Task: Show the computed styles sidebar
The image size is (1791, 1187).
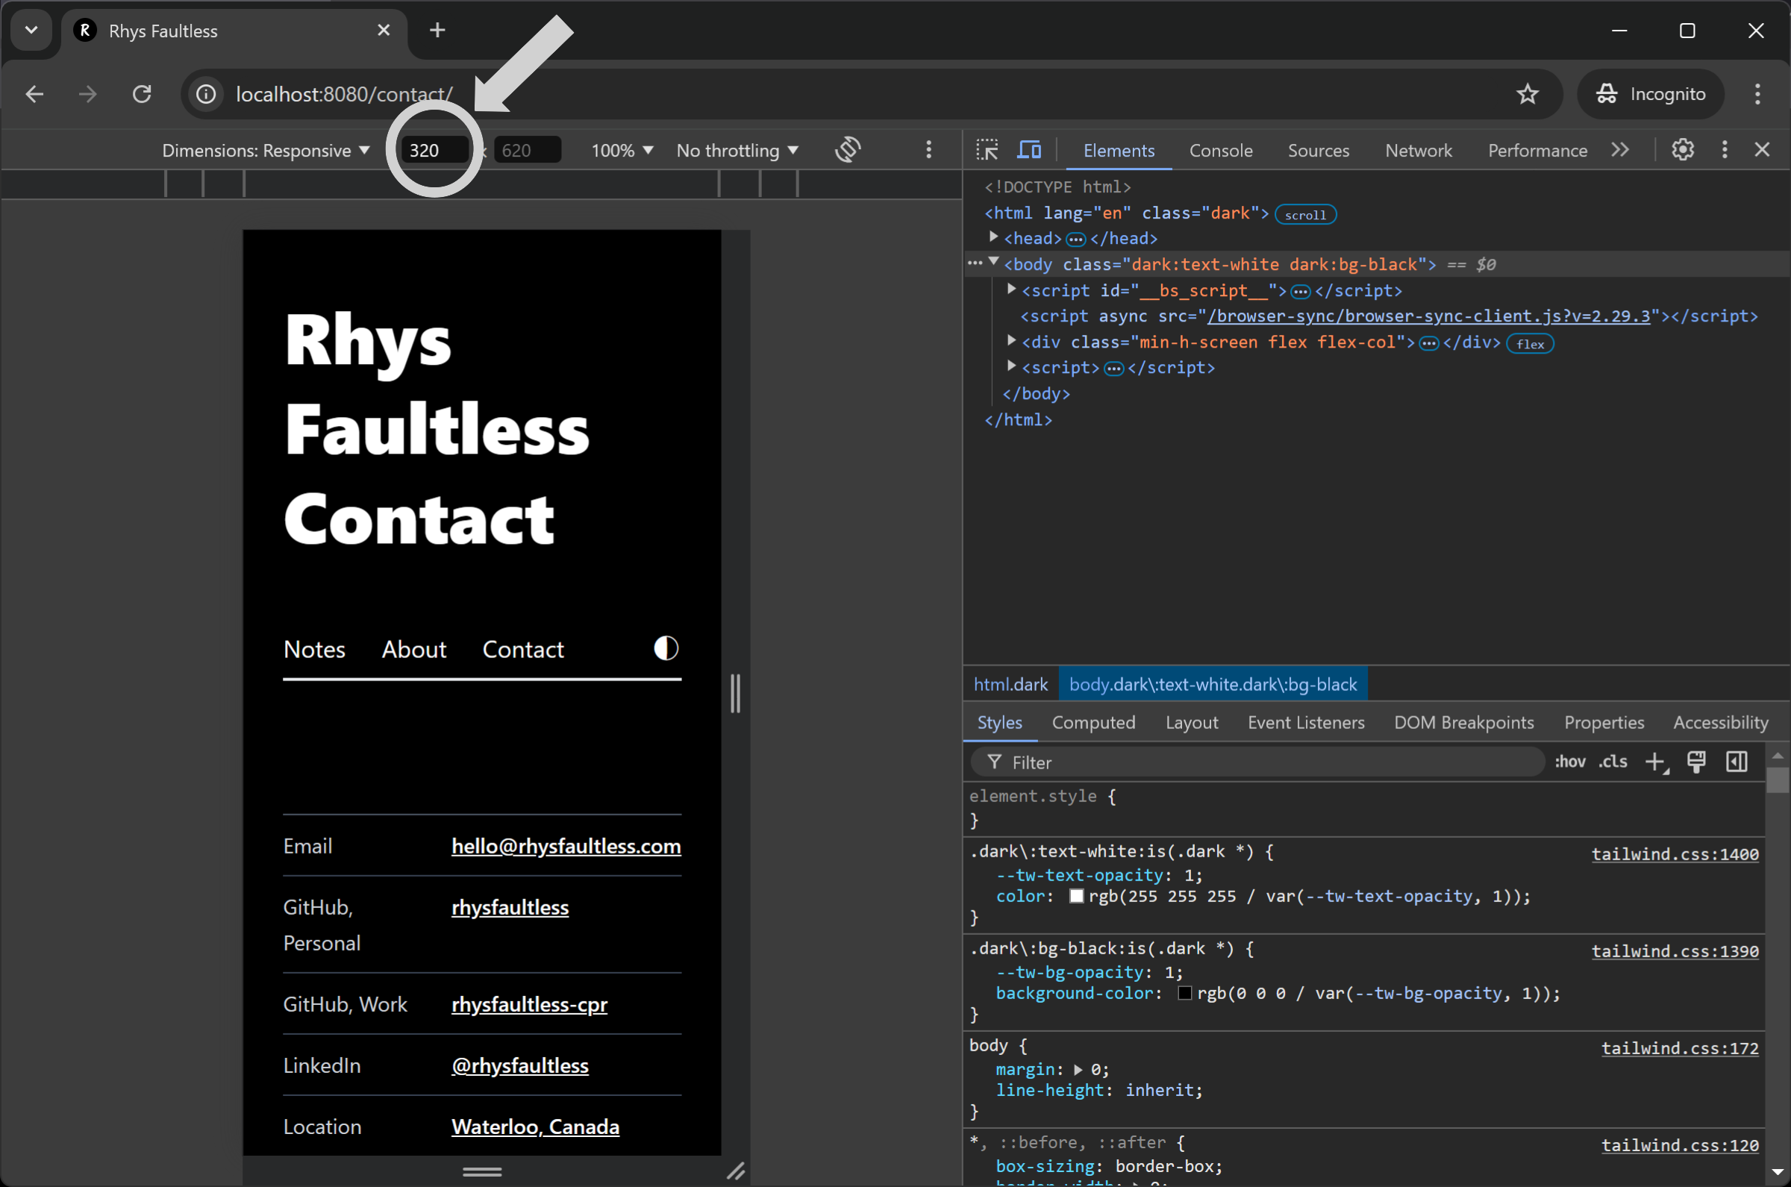Action: pyautogui.click(x=1737, y=762)
